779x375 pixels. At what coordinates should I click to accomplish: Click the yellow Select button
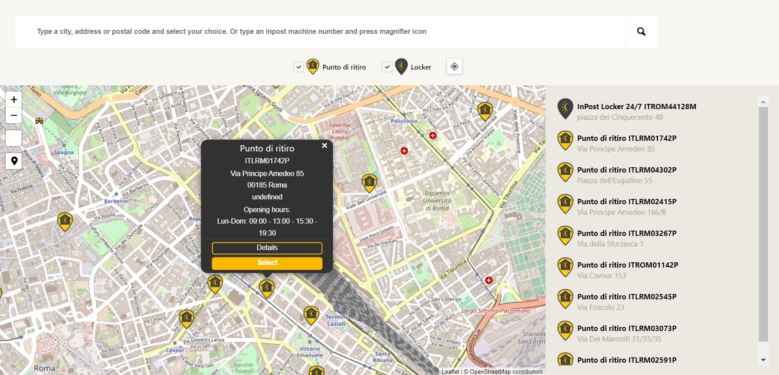point(267,263)
